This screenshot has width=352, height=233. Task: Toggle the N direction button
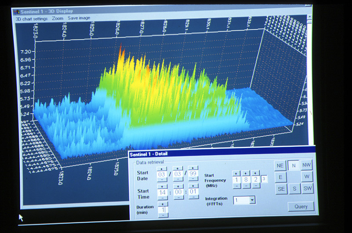tap(294, 165)
